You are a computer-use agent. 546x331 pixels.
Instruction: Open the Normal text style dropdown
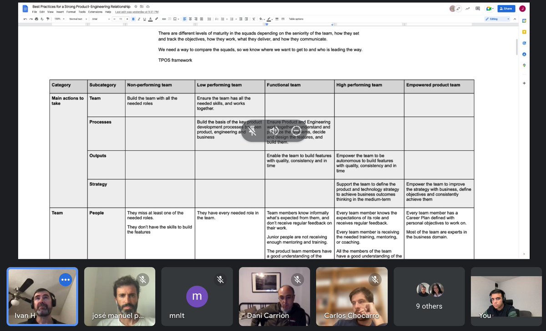point(79,19)
